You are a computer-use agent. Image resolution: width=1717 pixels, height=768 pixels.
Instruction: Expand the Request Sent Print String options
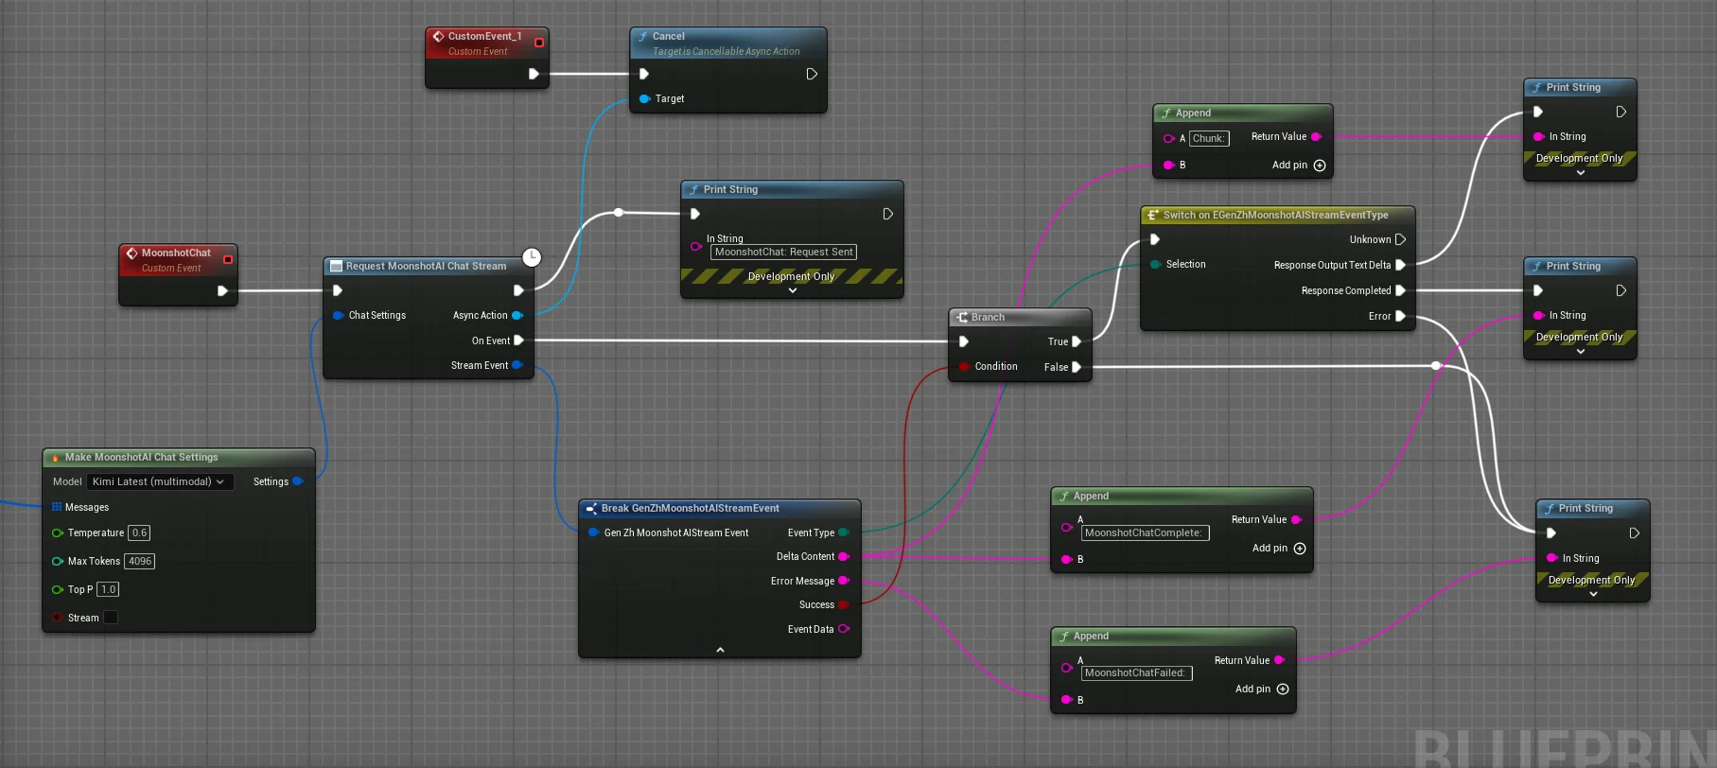point(793,290)
